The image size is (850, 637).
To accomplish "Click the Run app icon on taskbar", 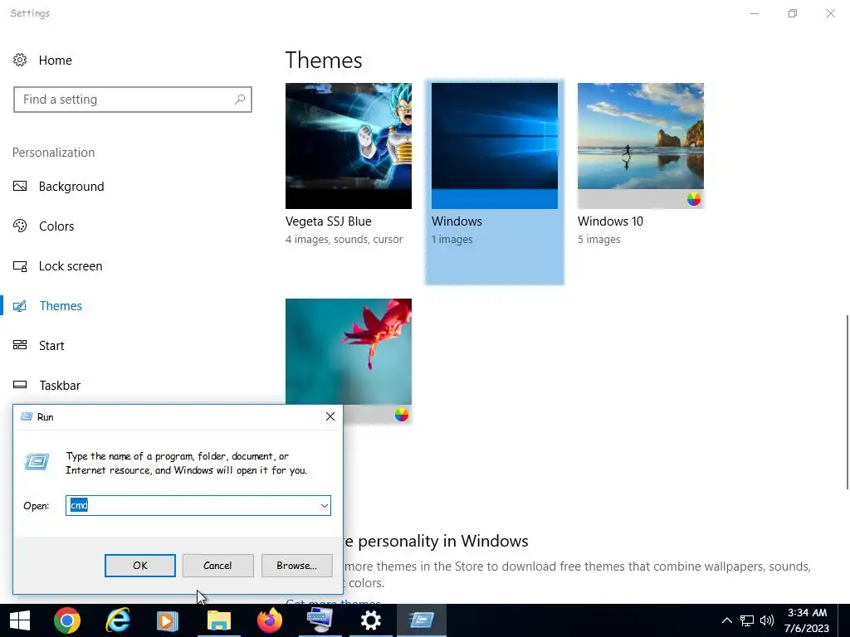I will [422, 620].
